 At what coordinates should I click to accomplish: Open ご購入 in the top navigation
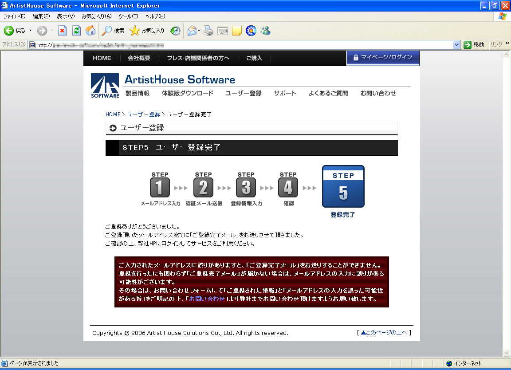click(254, 58)
